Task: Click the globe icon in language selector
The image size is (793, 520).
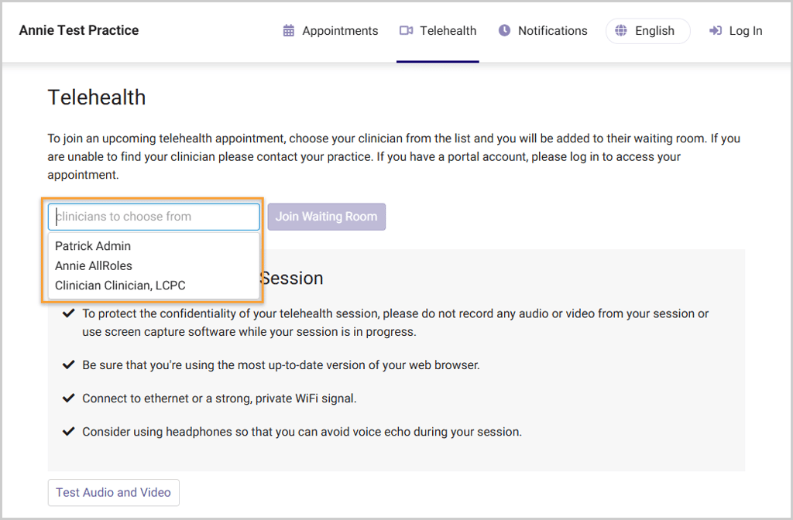Action: coord(621,31)
